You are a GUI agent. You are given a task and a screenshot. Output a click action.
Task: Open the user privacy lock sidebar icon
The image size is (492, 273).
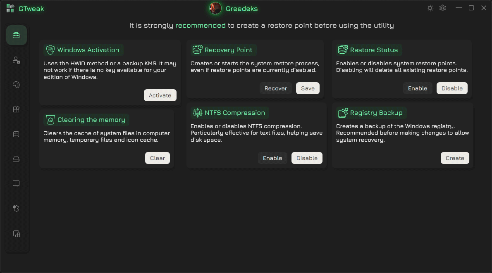point(16,60)
